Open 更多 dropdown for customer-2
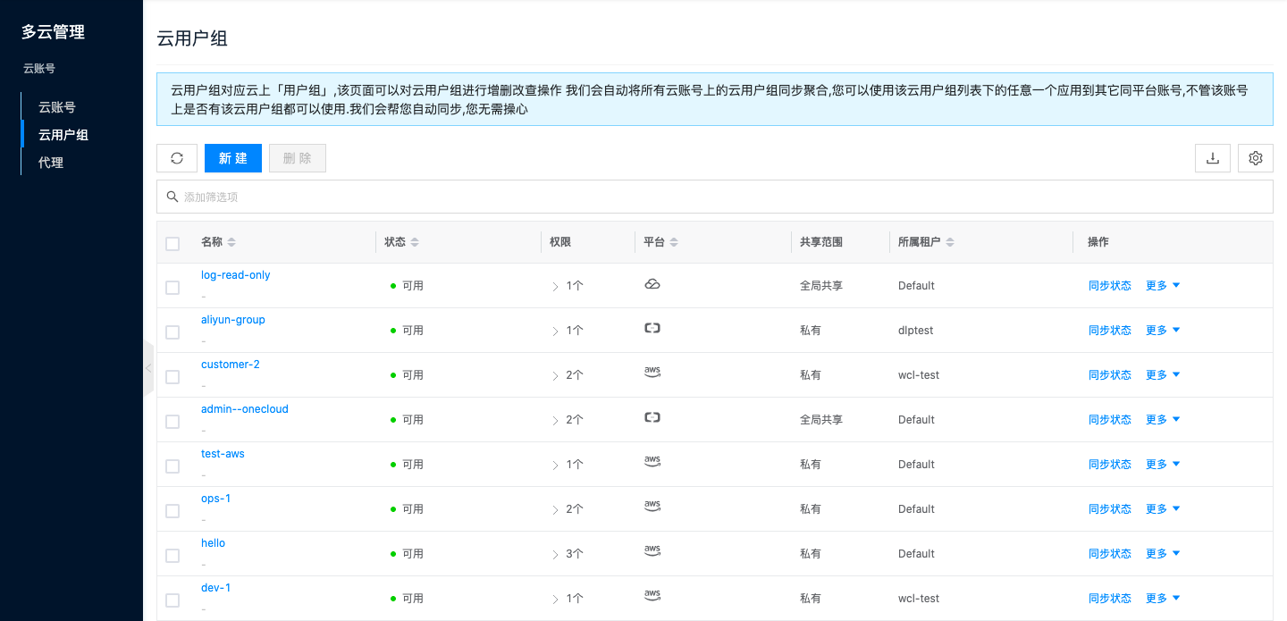The width and height of the screenshot is (1287, 621). coord(1163,375)
